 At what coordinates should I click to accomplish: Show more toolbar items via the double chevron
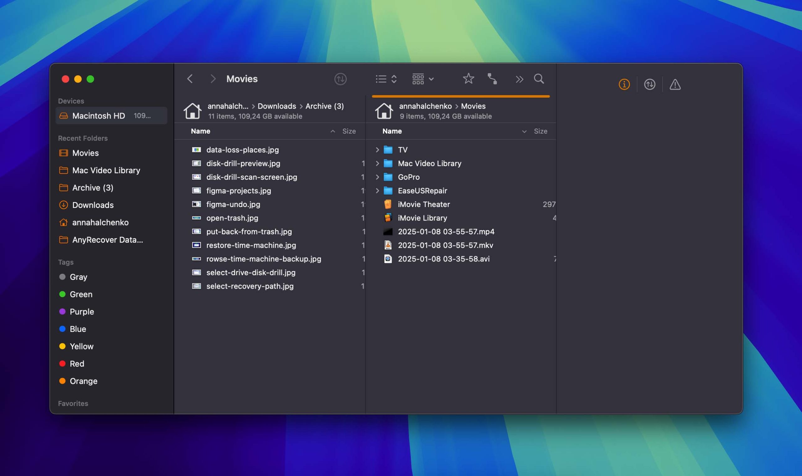click(519, 79)
